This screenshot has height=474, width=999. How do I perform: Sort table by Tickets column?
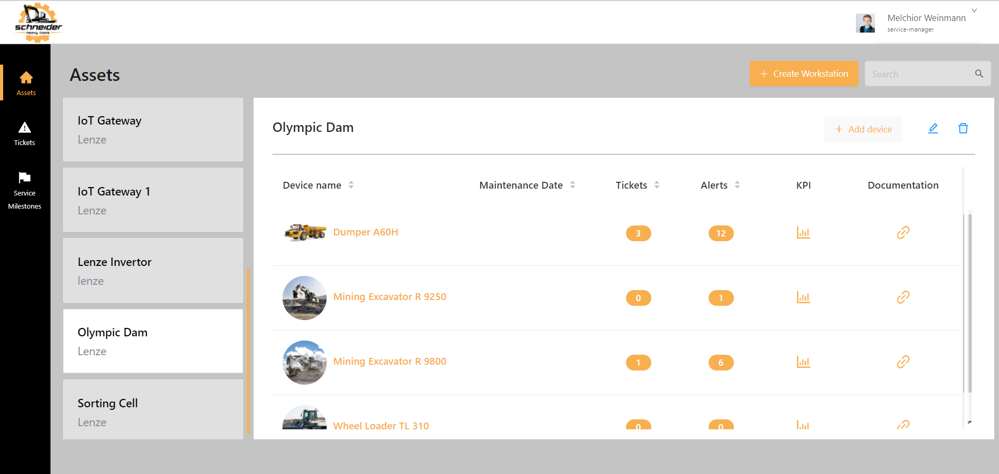tap(657, 185)
